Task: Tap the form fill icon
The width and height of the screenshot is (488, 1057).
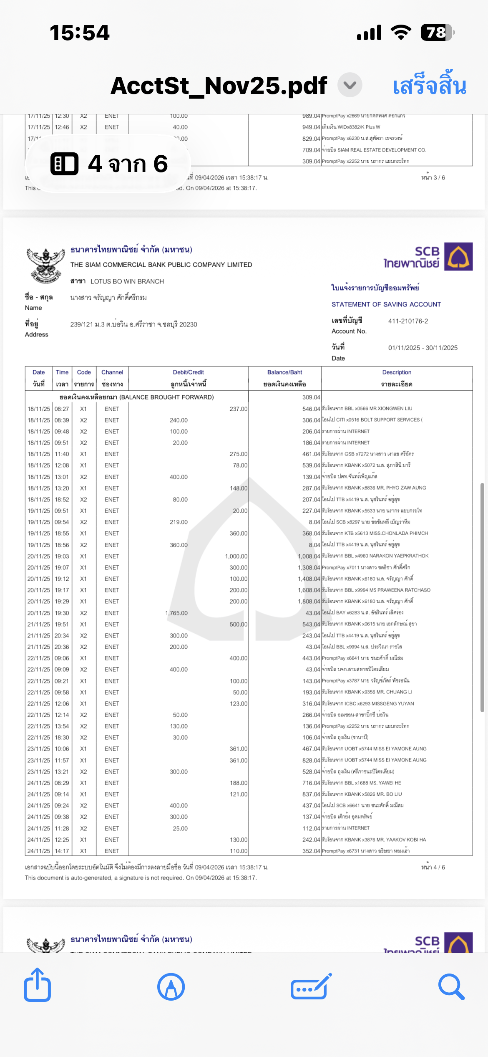Action: pyautogui.click(x=311, y=987)
